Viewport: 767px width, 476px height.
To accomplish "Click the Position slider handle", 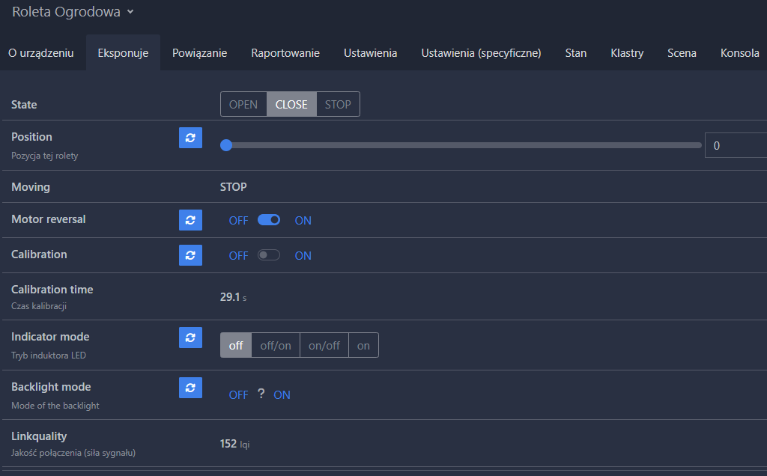I will [x=226, y=145].
